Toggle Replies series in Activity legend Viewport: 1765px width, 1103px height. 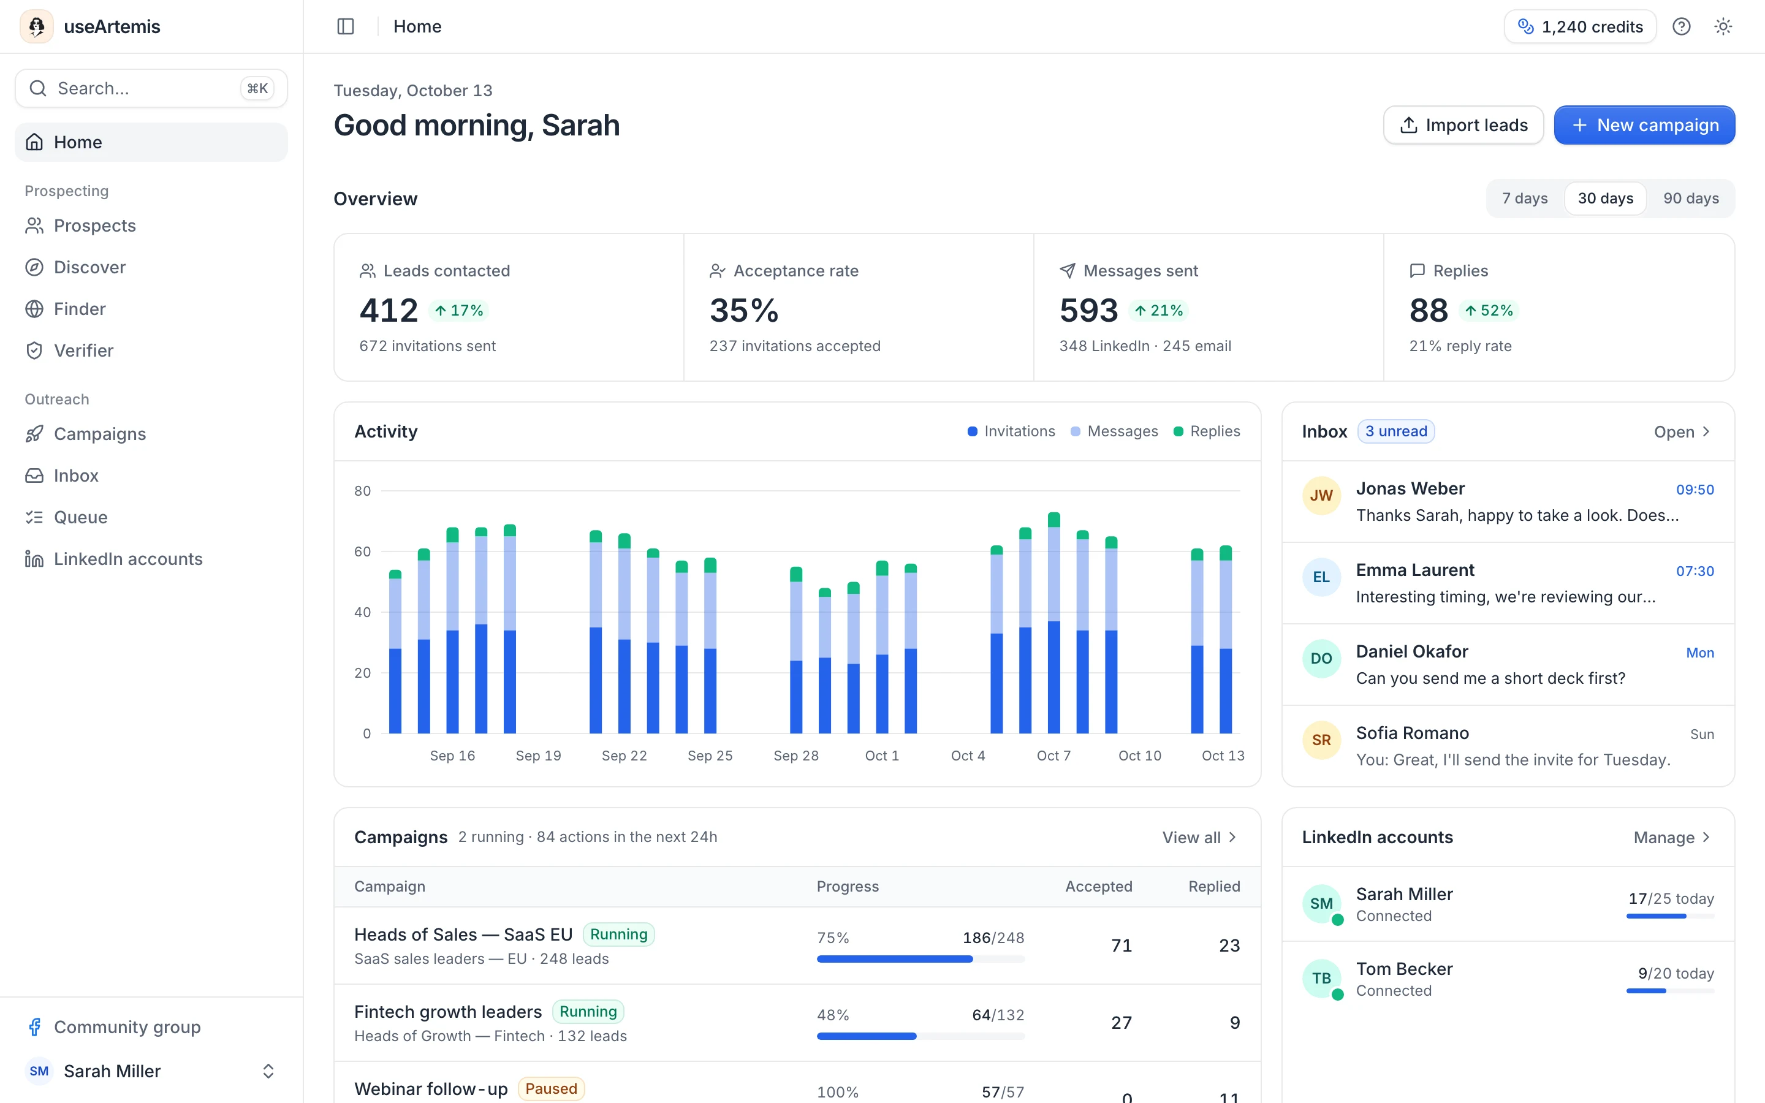coord(1206,431)
